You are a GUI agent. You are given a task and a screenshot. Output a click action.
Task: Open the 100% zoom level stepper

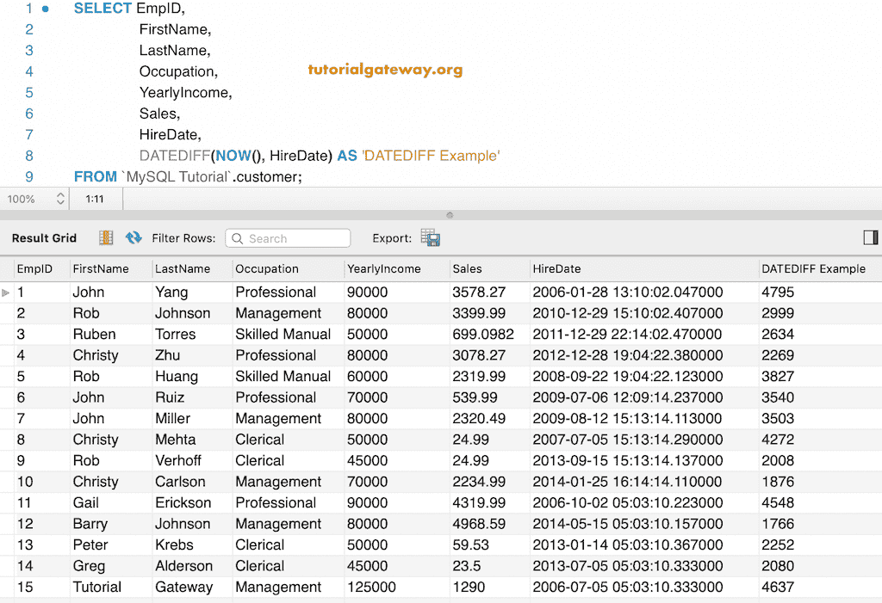pos(60,199)
